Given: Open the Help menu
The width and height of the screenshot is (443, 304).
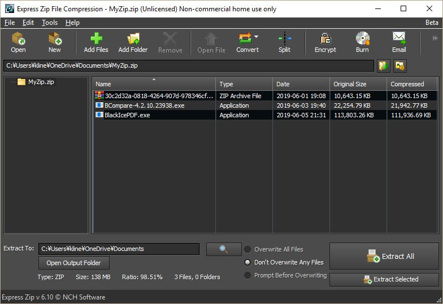Looking at the screenshot, I should [72, 23].
